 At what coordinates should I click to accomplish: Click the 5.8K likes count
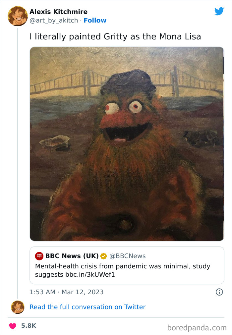coord(29,326)
